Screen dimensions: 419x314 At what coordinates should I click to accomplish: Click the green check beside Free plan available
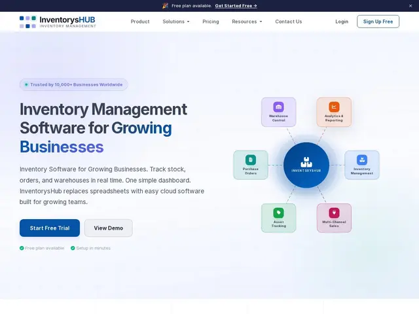point(22,248)
